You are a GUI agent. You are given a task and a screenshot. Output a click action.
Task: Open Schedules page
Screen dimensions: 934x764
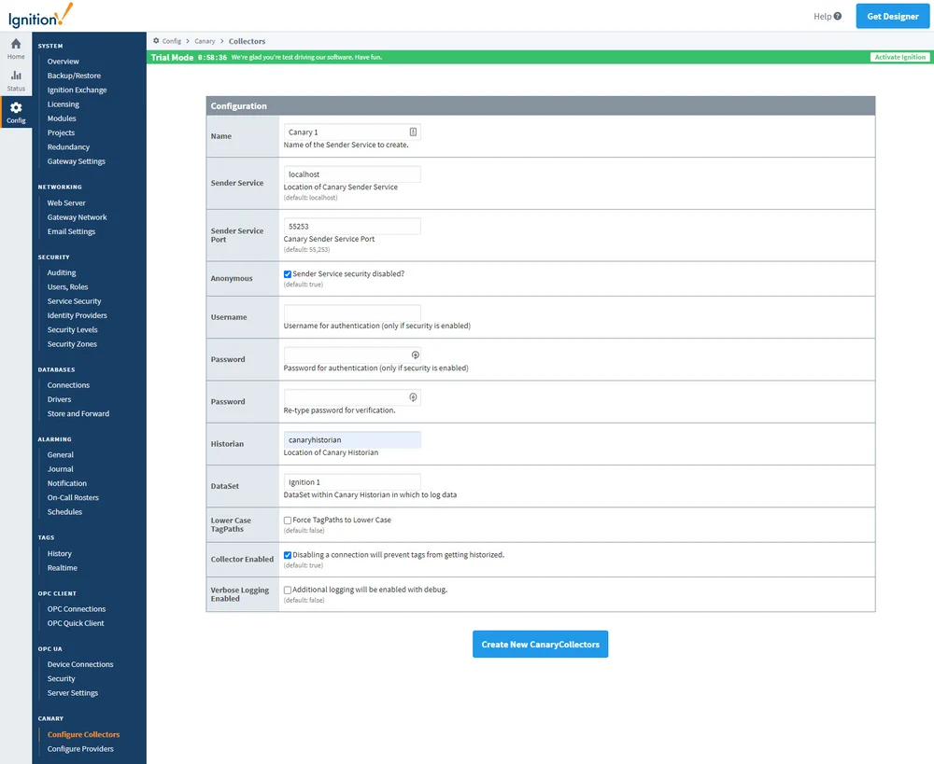tap(64, 512)
